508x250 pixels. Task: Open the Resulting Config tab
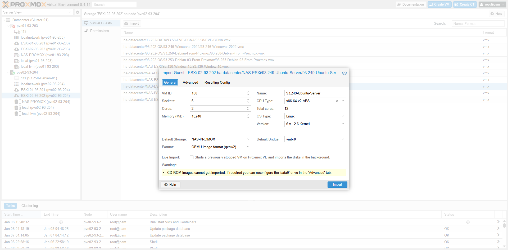[x=217, y=83]
